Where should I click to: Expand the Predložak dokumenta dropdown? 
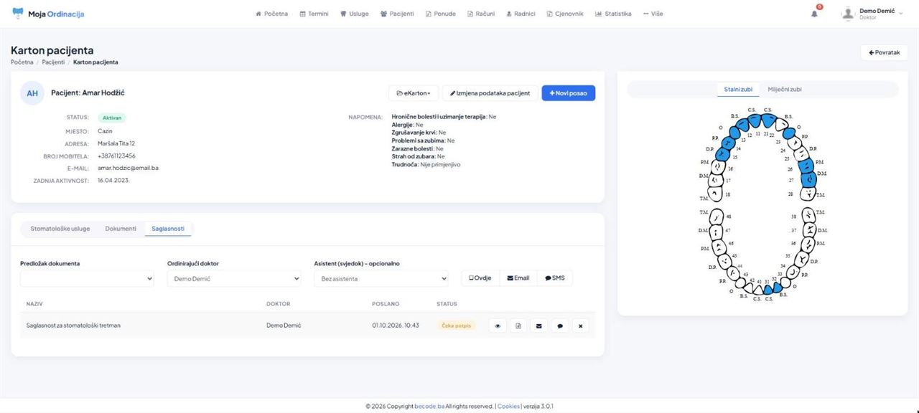pyautogui.click(x=87, y=278)
